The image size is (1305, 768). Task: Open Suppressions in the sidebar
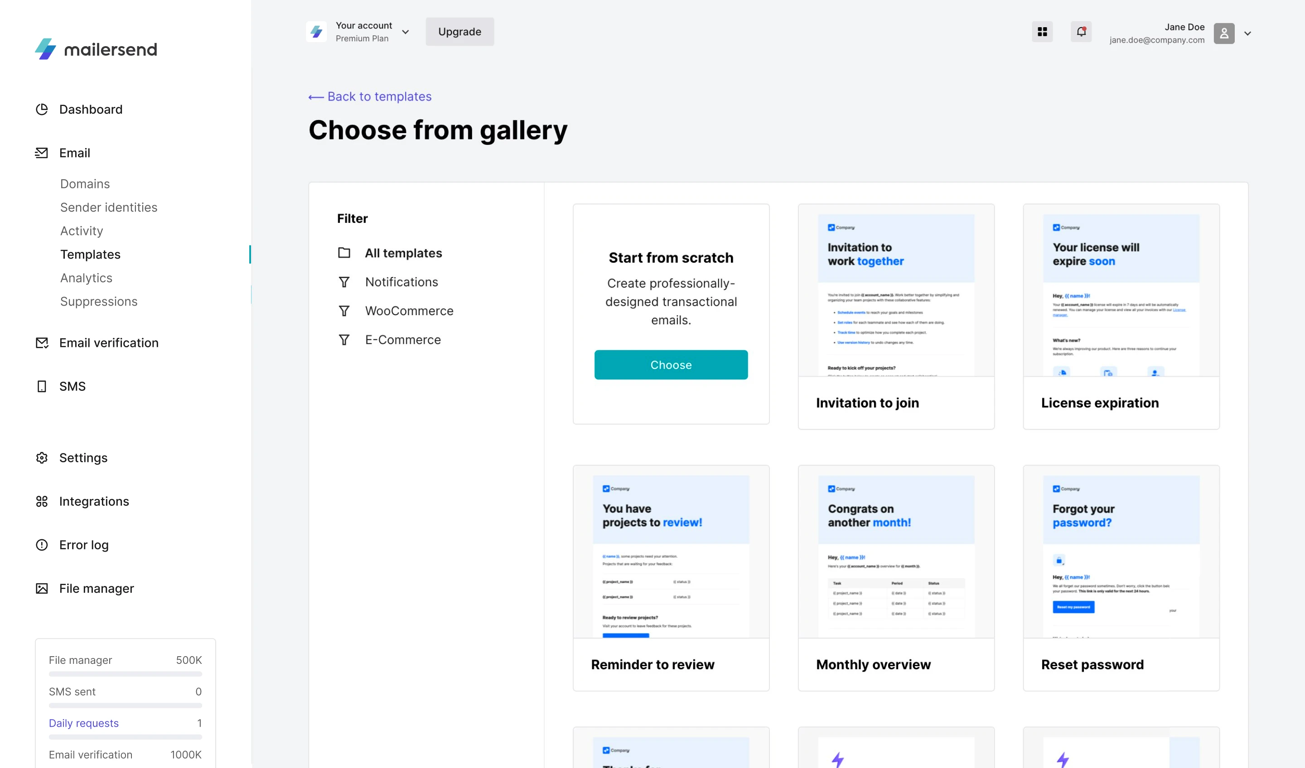coord(99,301)
